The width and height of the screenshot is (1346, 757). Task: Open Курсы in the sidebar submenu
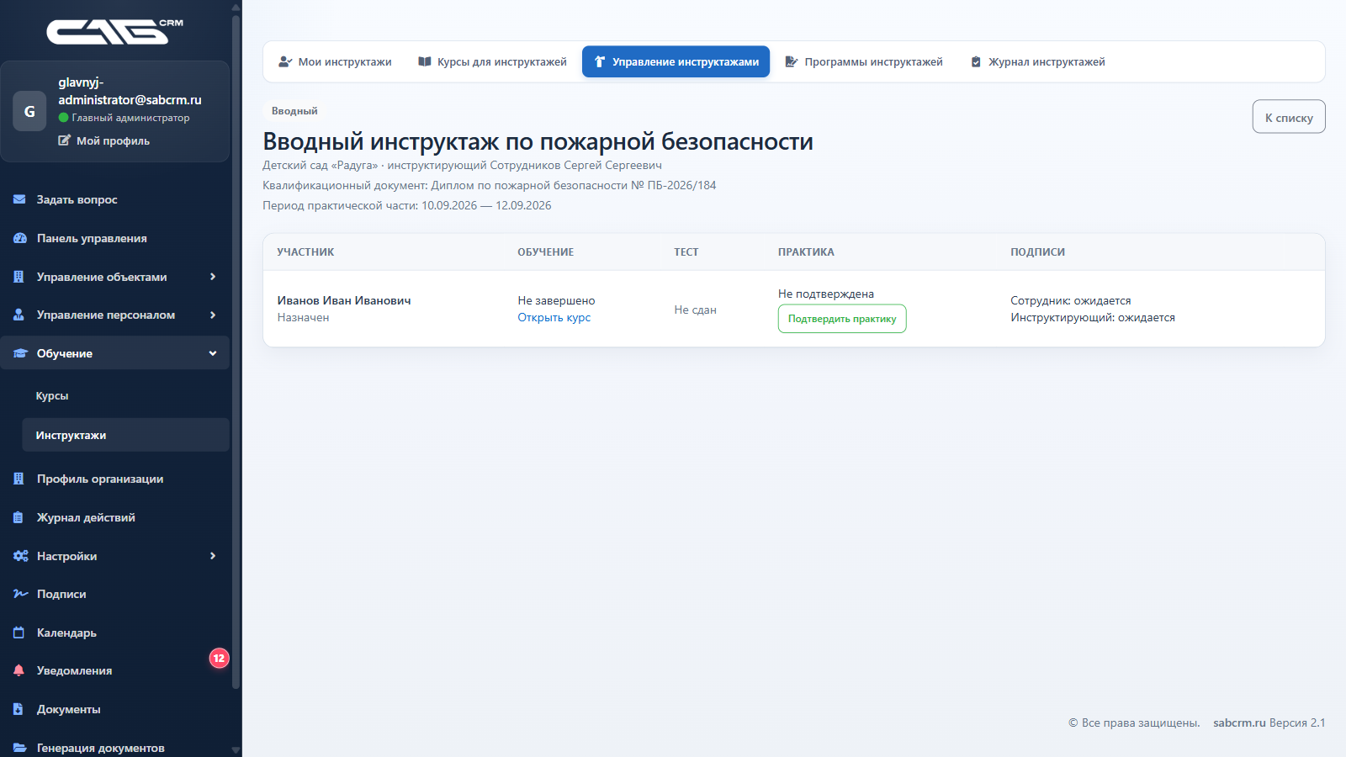[125, 395]
